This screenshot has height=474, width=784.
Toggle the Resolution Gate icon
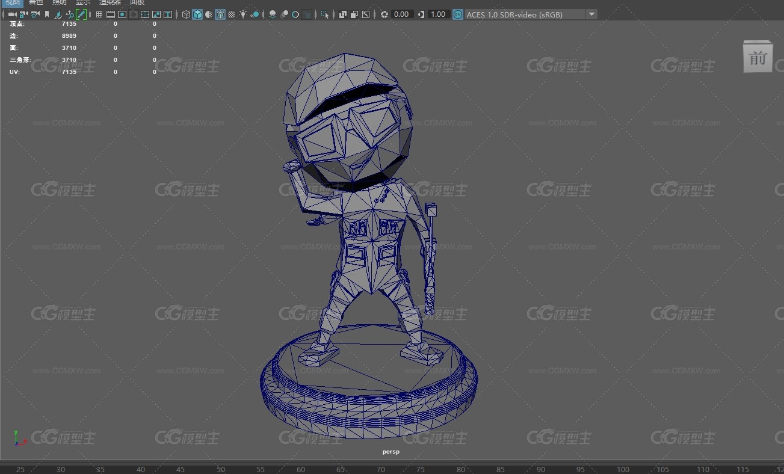tap(122, 14)
